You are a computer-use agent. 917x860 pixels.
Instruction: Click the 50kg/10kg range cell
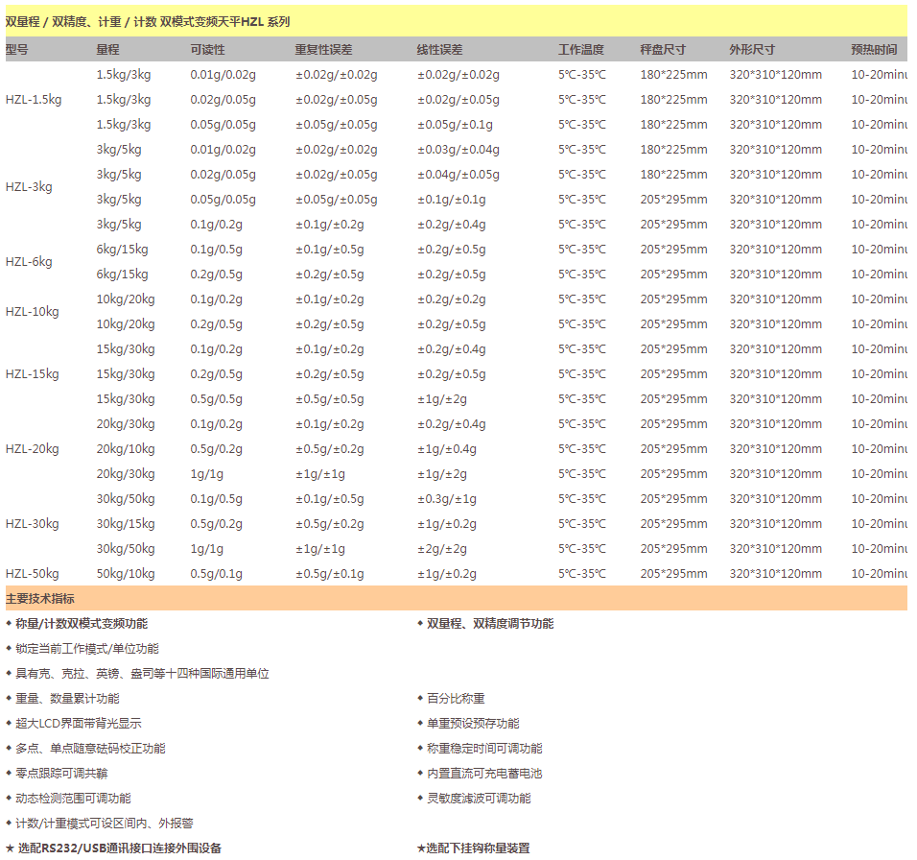(125, 574)
